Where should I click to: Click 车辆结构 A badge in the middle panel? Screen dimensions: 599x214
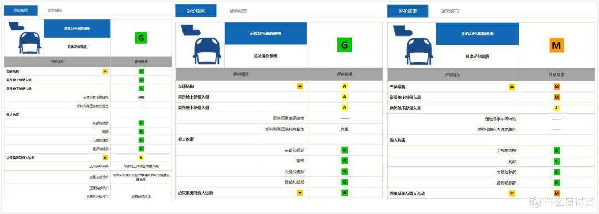(x=344, y=86)
